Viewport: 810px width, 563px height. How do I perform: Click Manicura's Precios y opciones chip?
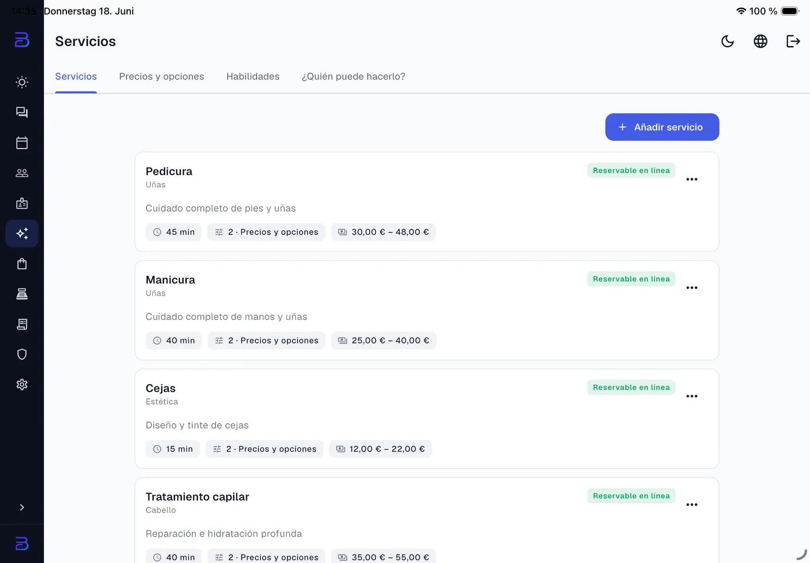266,340
